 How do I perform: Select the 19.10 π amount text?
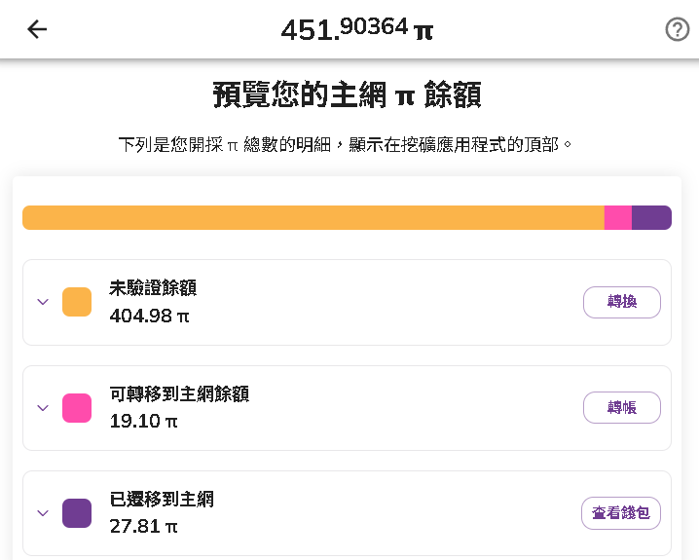coord(143,422)
